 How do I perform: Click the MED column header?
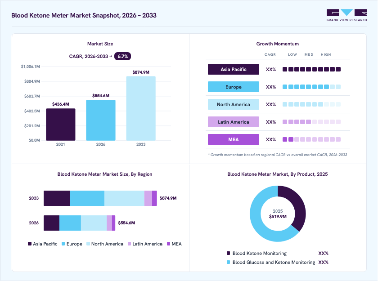click(309, 55)
